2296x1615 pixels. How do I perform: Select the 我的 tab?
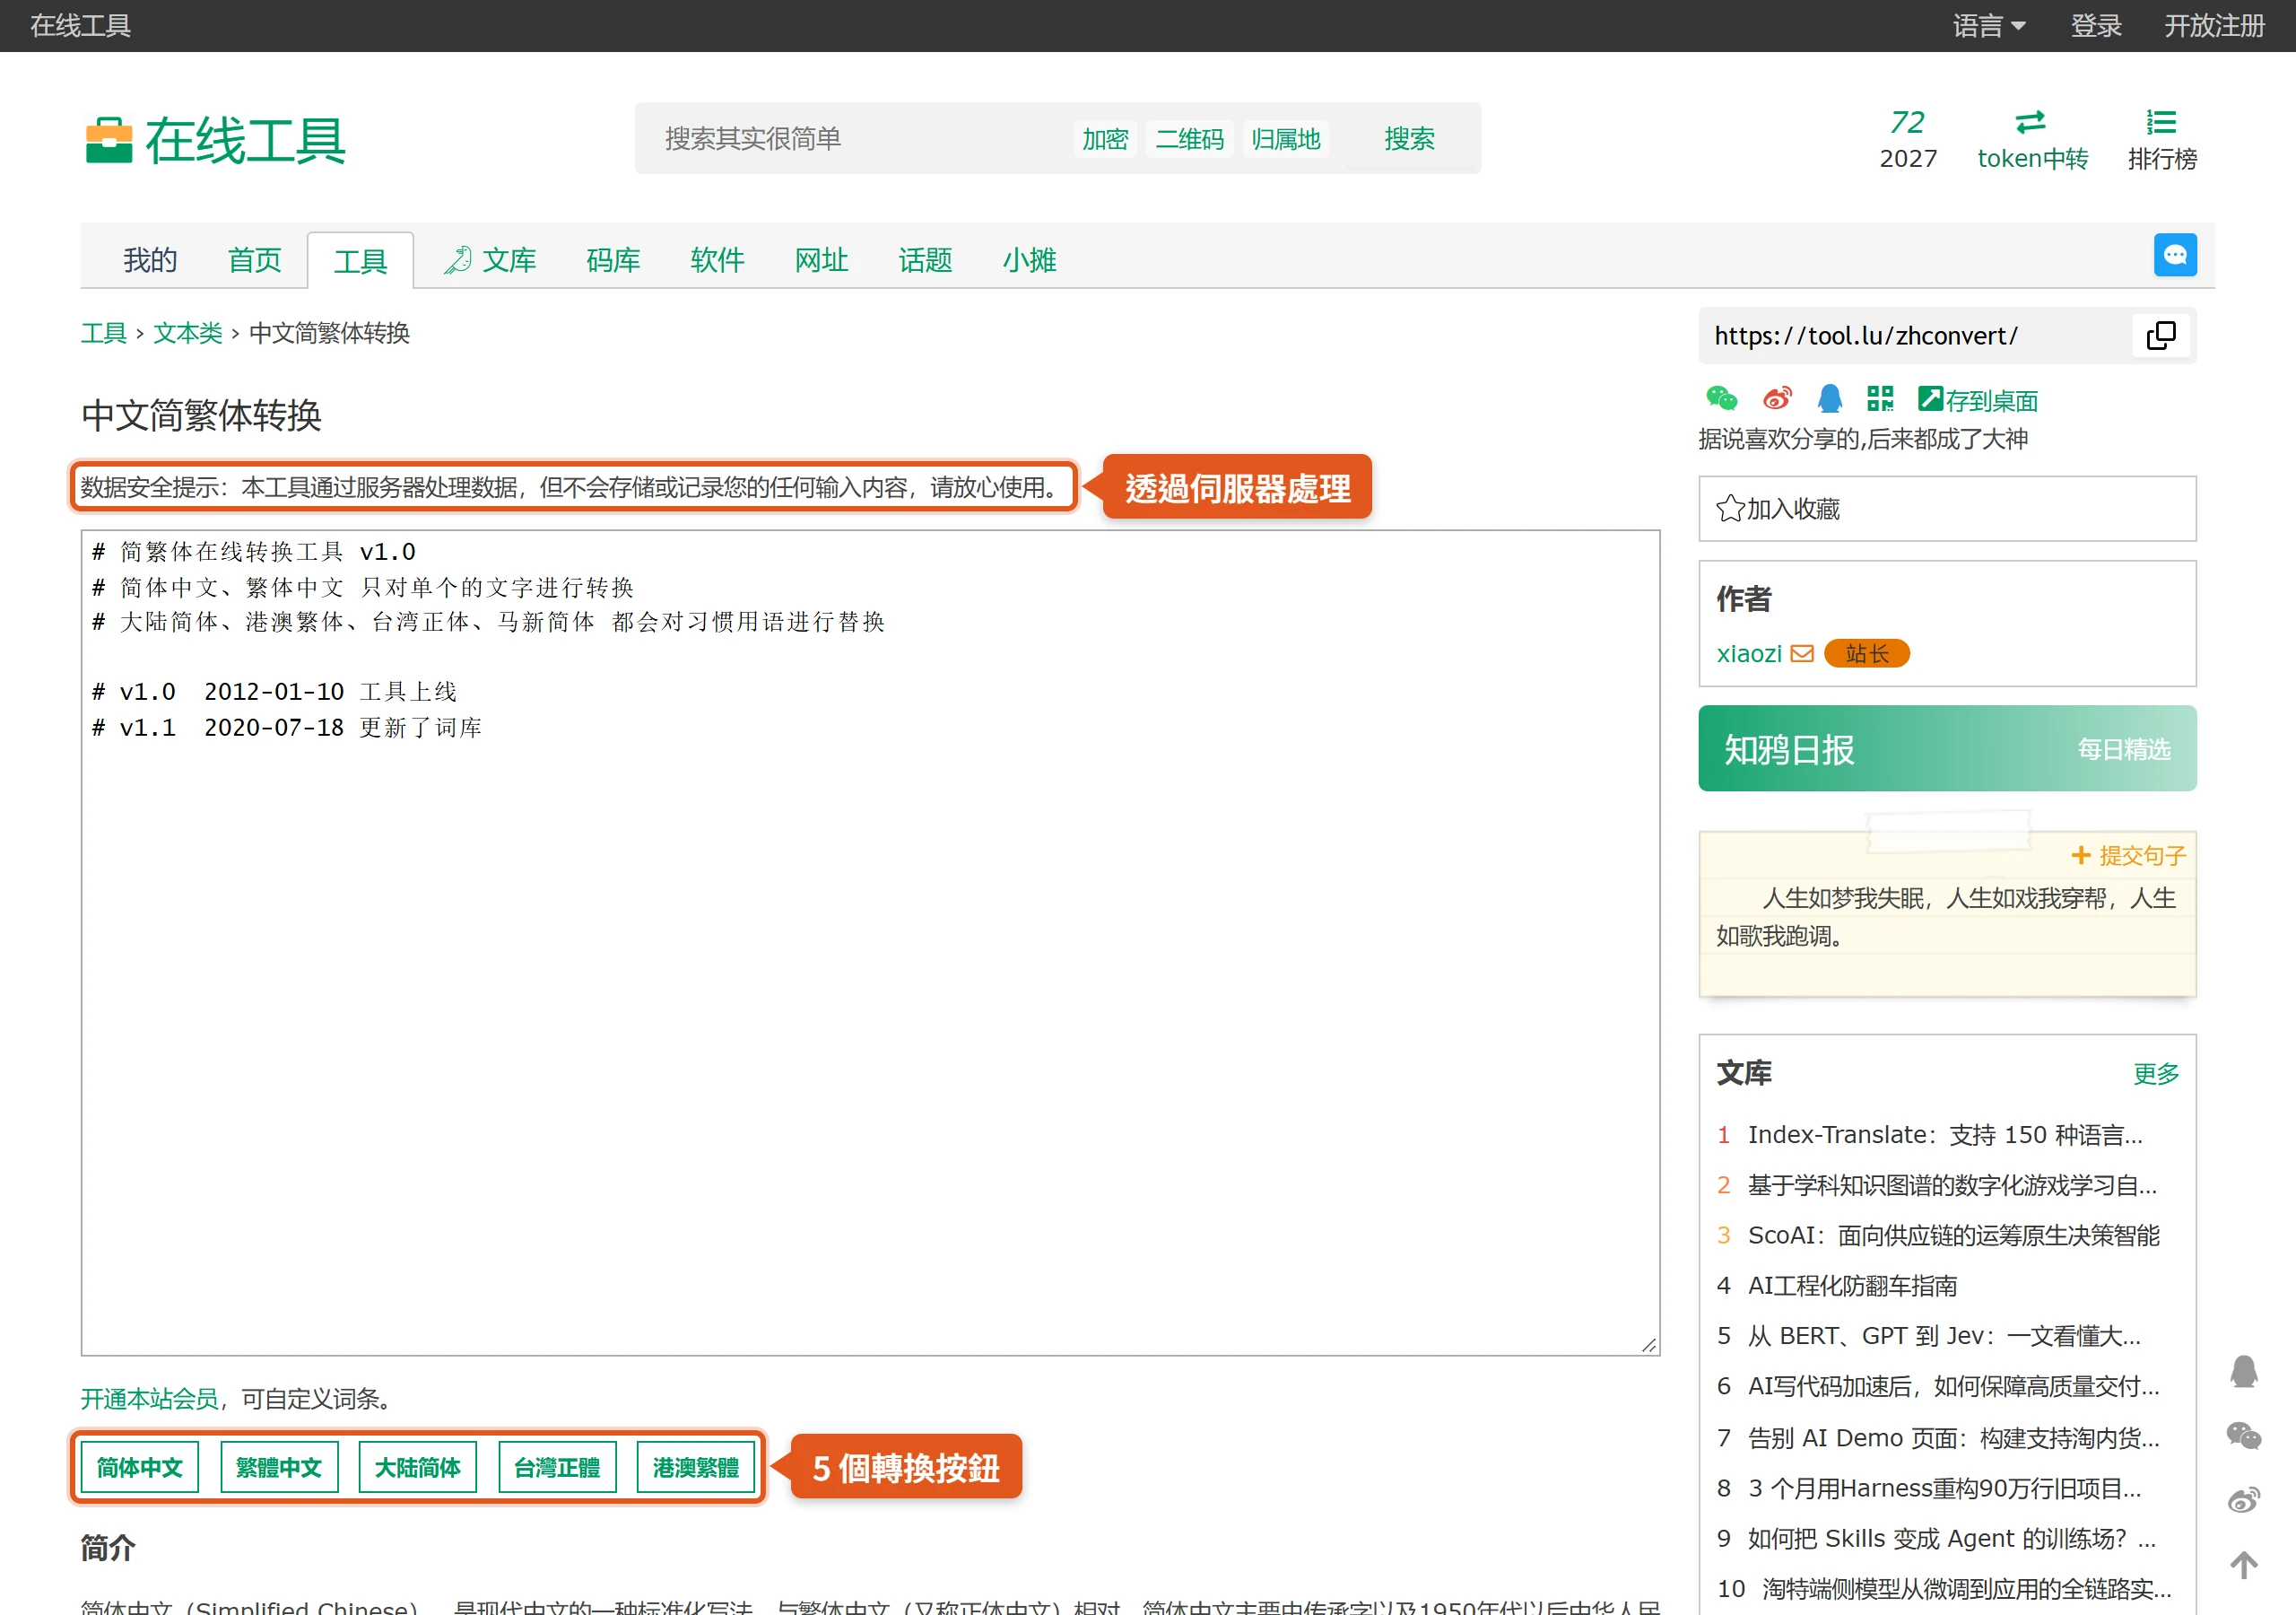click(x=150, y=260)
